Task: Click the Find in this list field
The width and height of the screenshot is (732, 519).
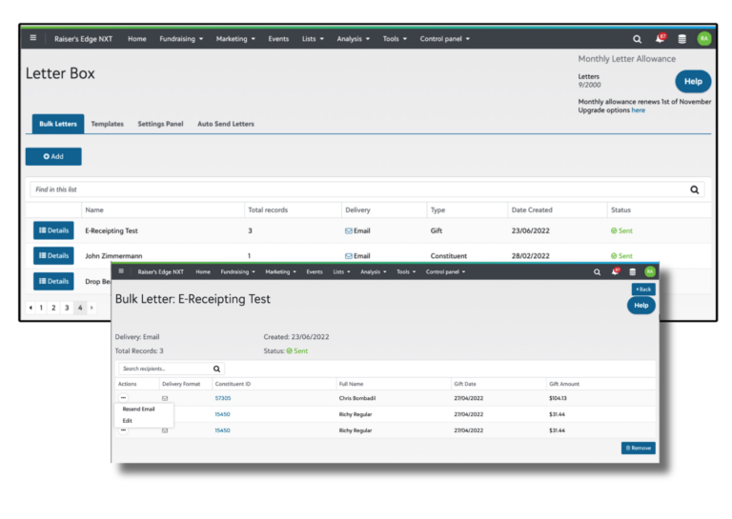Action: coord(353,190)
